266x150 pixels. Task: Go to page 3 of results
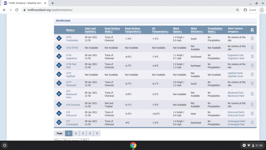point(83,133)
